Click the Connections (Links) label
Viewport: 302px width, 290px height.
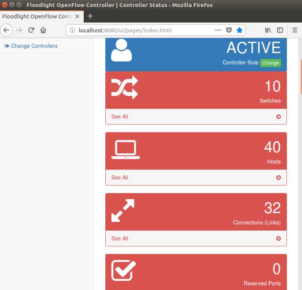coord(257,223)
